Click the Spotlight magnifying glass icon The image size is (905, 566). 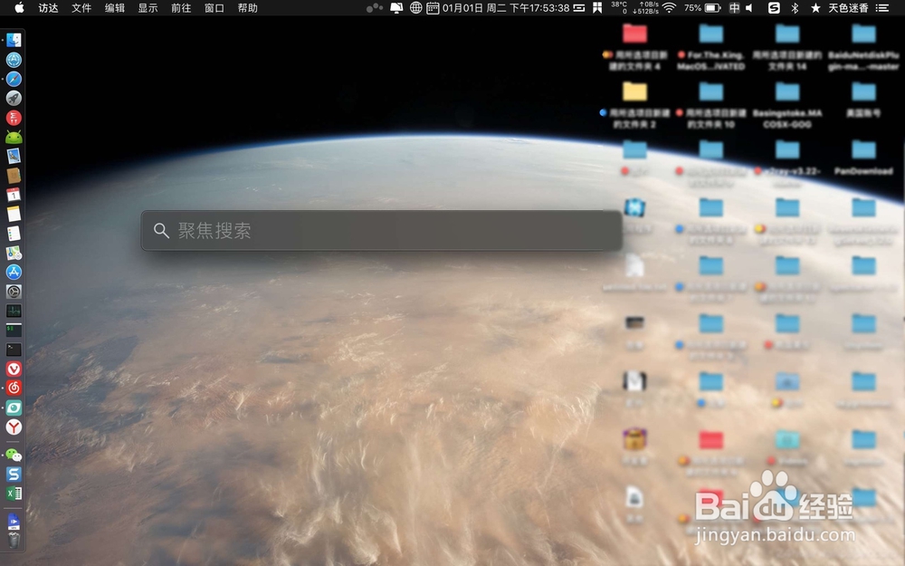(161, 230)
